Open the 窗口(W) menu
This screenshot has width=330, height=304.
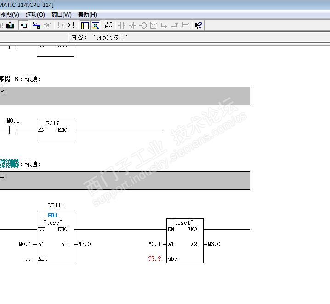tap(62, 15)
